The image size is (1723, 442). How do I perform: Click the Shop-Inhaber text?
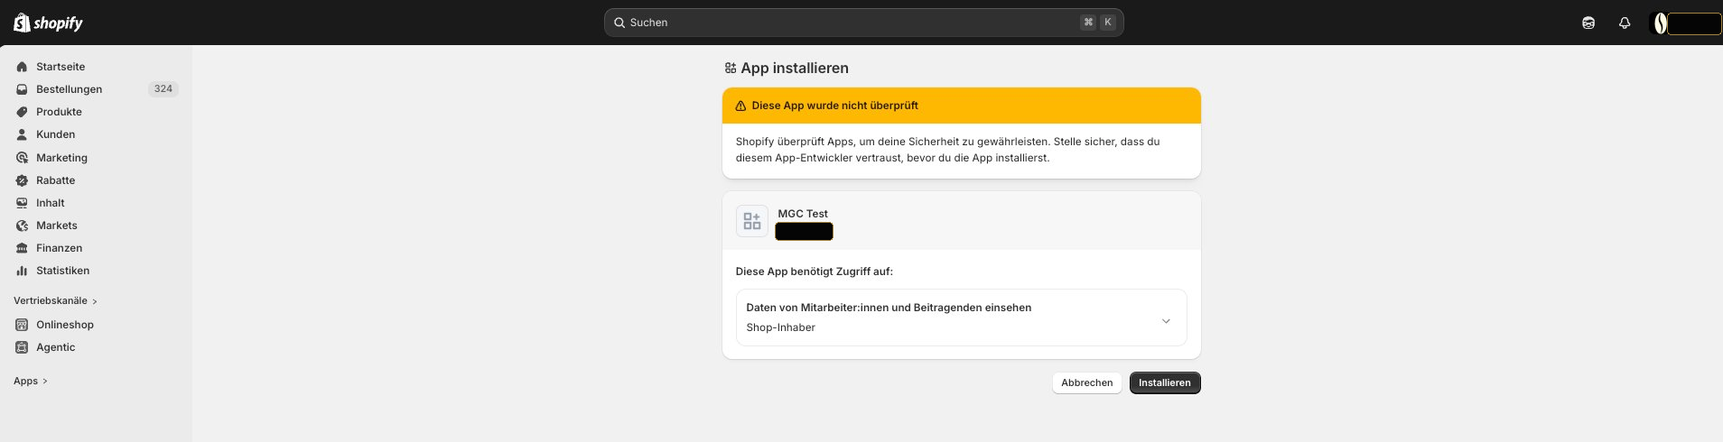point(780,327)
